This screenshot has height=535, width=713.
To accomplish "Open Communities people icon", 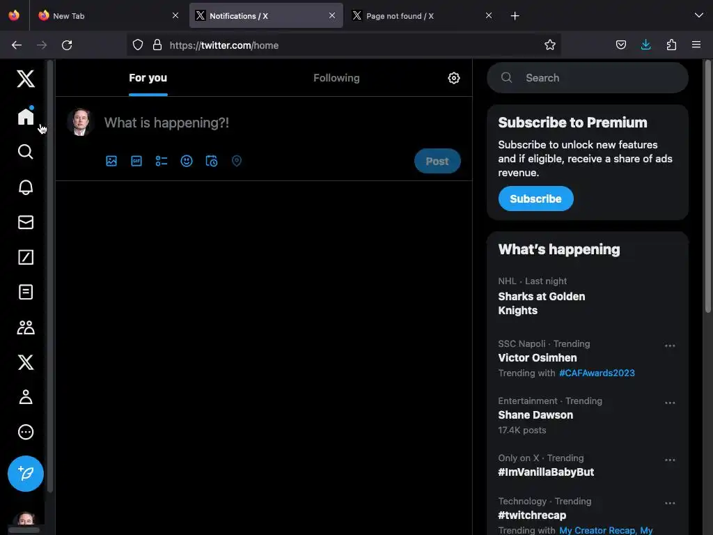I will (26, 327).
